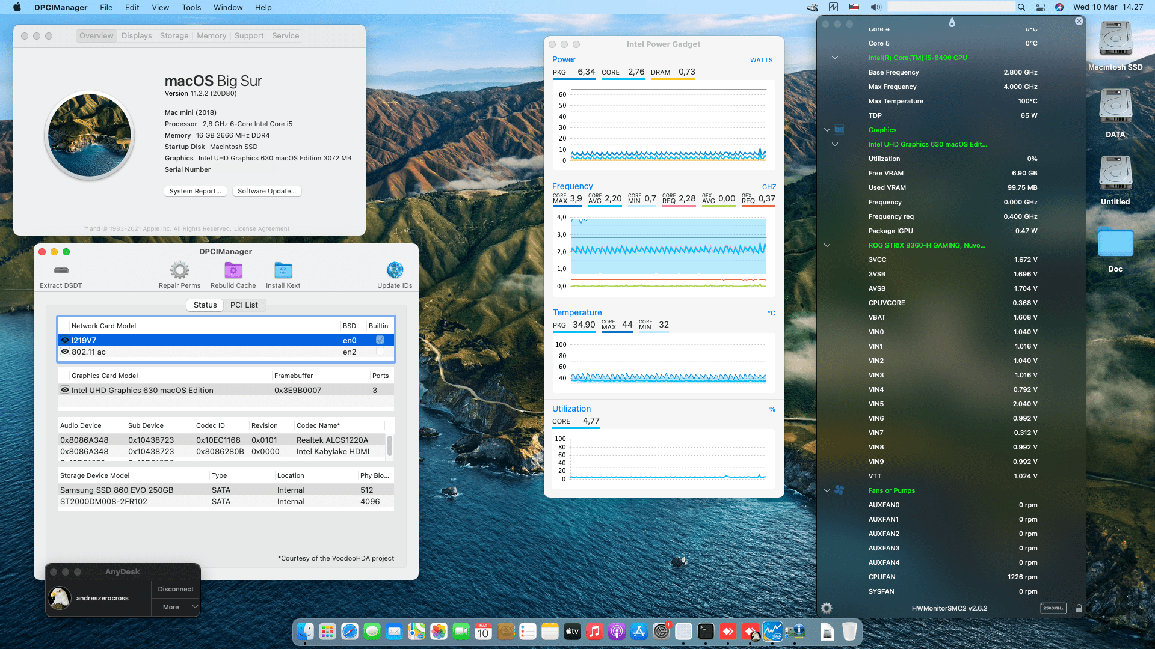This screenshot has width=1155, height=649.
Task: Open Podcasts from the Dock
Action: click(617, 632)
